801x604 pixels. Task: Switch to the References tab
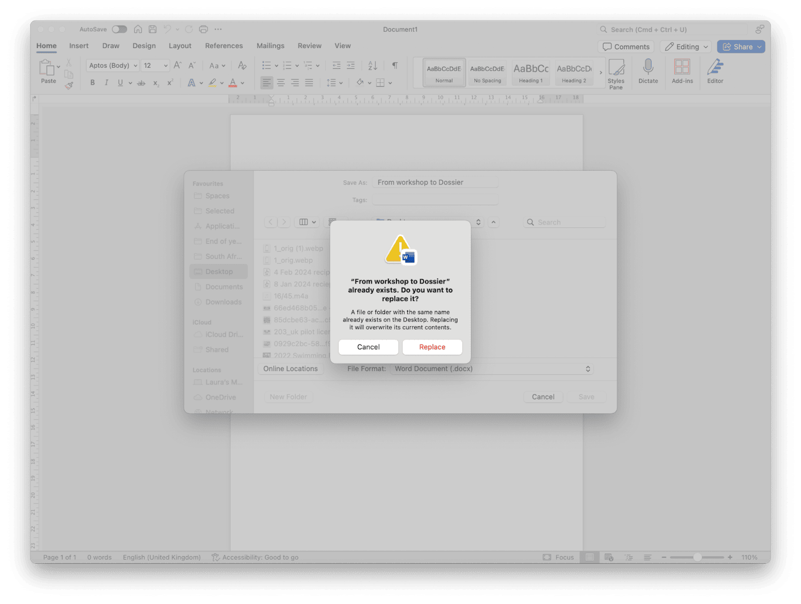click(x=224, y=45)
